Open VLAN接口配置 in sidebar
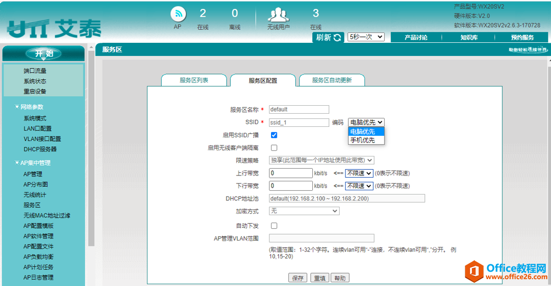This screenshot has height=286, width=551. 42,139
